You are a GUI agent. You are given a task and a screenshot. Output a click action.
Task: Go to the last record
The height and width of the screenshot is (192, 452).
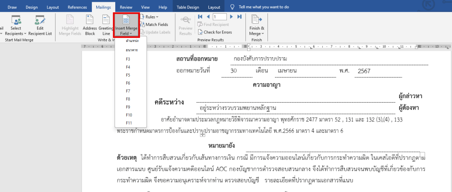240,17
